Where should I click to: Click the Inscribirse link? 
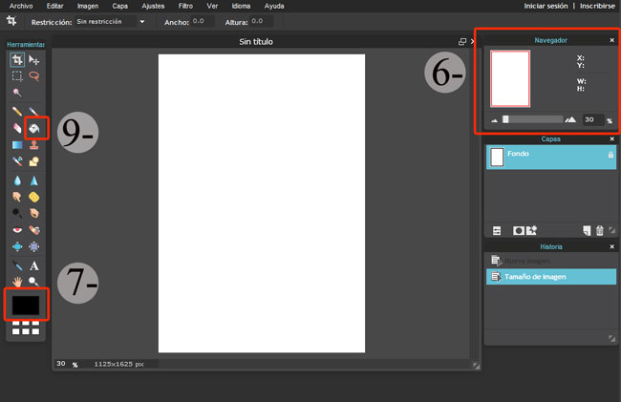[597, 6]
